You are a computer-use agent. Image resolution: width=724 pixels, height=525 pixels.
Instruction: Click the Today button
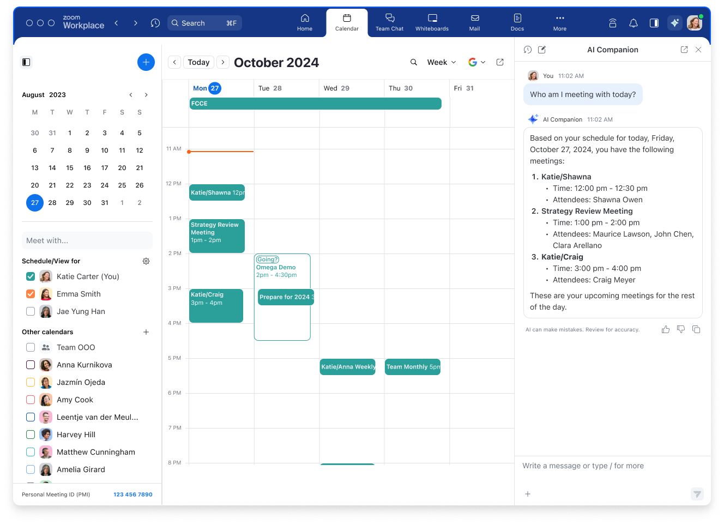tap(198, 62)
